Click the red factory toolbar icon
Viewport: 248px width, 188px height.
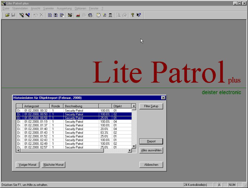[78, 15]
